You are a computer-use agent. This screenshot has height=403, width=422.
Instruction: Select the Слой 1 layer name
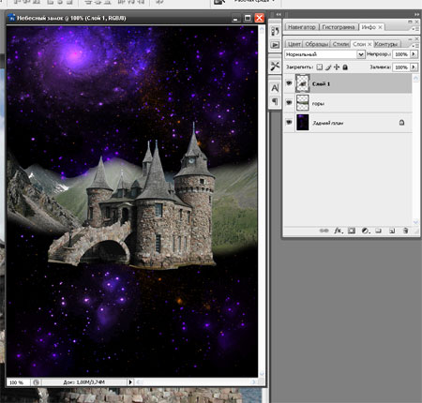[x=321, y=83]
